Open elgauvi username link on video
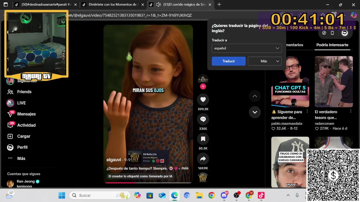Image resolution: width=360 pixels, height=202 pixels. [x=114, y=160]
